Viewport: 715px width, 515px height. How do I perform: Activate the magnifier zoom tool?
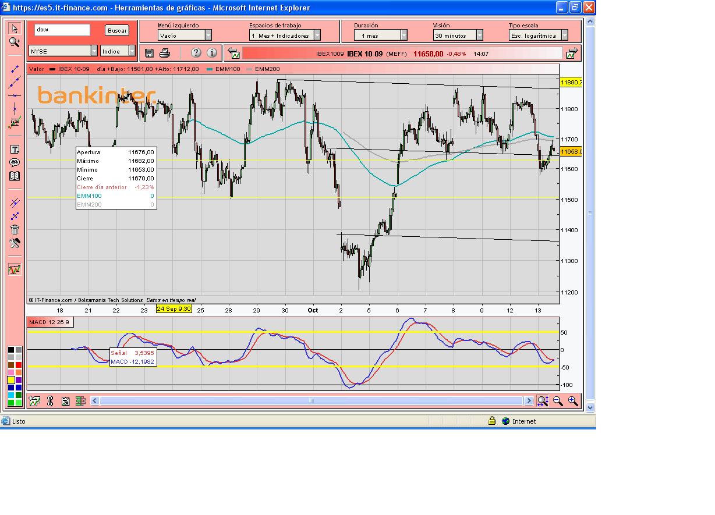[x=15, y=42]
